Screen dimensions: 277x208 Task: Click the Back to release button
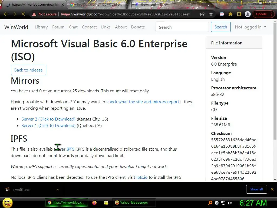(28, 70)
